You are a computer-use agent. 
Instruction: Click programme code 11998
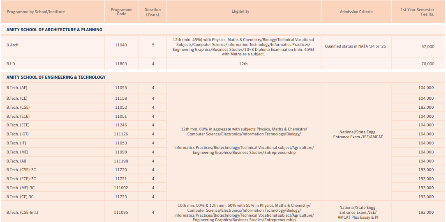point(121,152)
